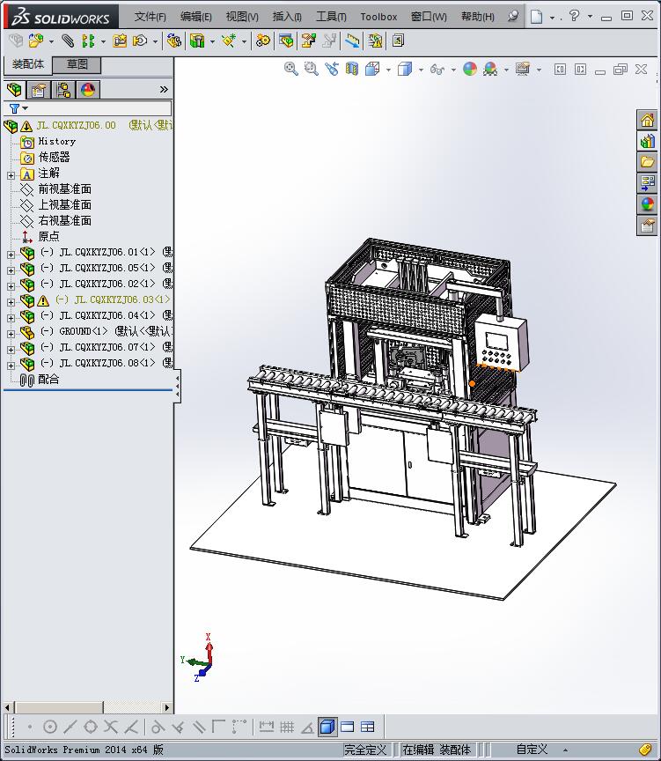Image resolution: width=661 pixels, height=761 pixels.
Task: Click the Instant3D icon at toolbar end
Action: [x=398, y=41]
